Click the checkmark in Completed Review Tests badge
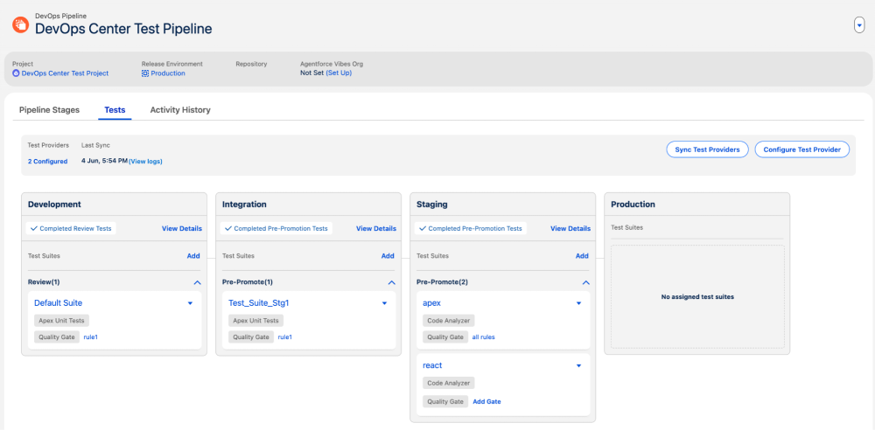Screen dimensions: 875x430 33,229
